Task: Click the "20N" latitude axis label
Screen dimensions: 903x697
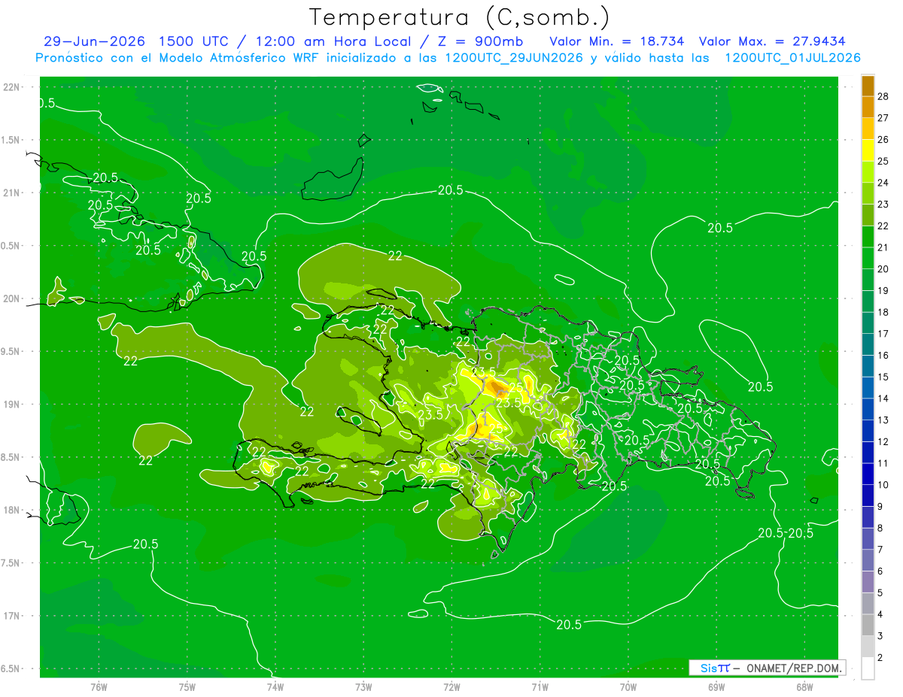Action: 12,298
